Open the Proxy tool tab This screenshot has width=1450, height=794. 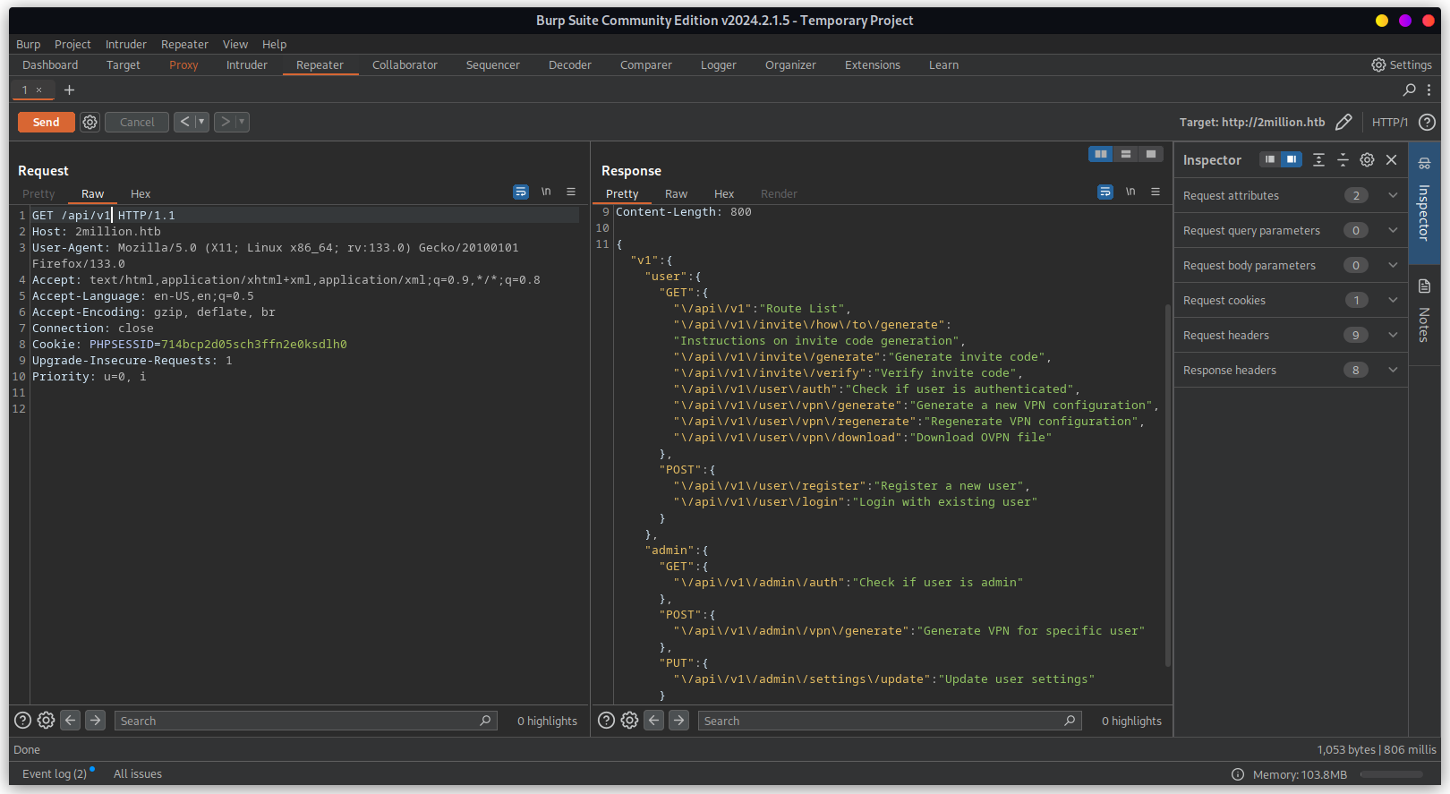point(183,64)
